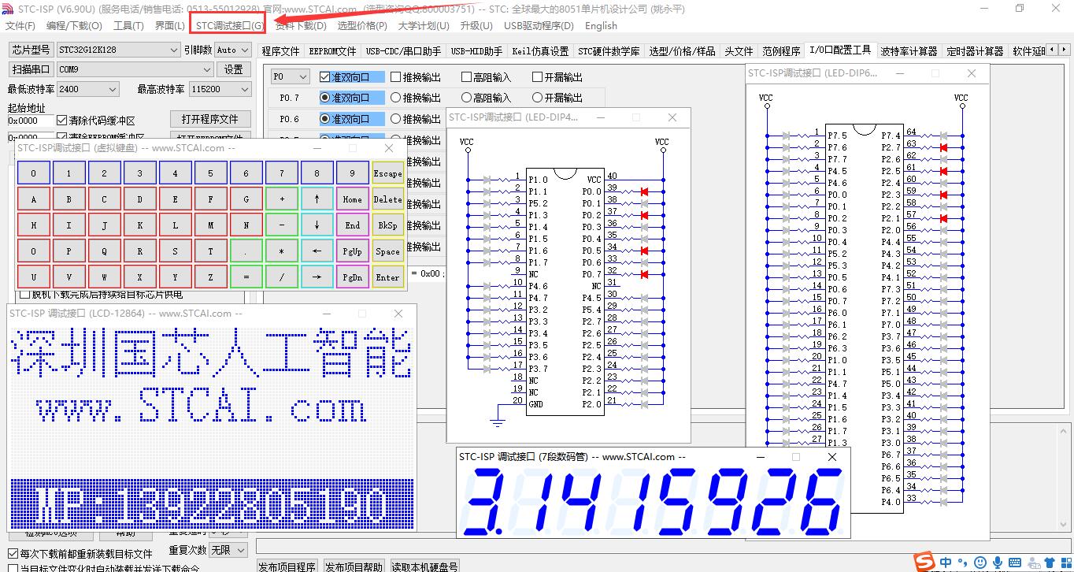Switch to the Keil仿真设置 tab

[x=540, y=51]
